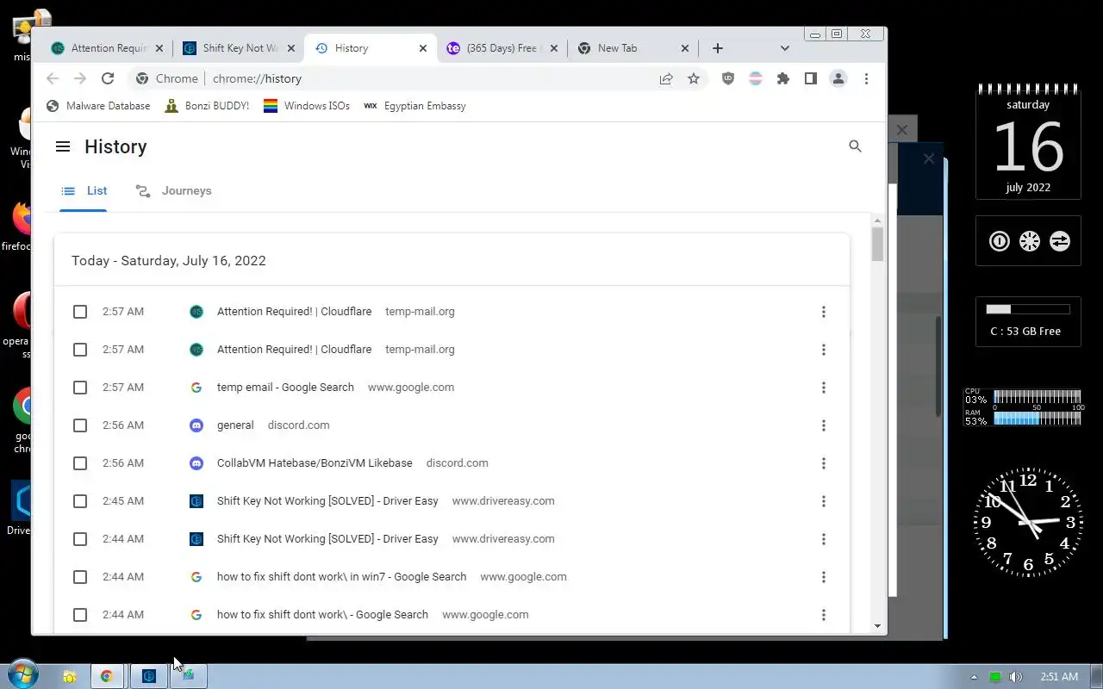
Task: Click the history page scrollbar thumb
Action: pos(877,244)
